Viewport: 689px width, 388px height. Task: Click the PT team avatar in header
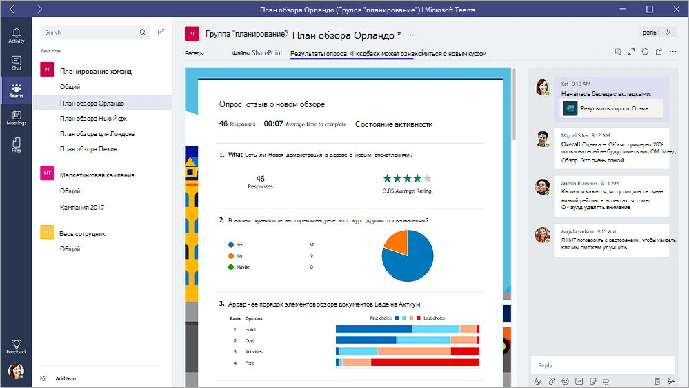click(x=192, y=33)
